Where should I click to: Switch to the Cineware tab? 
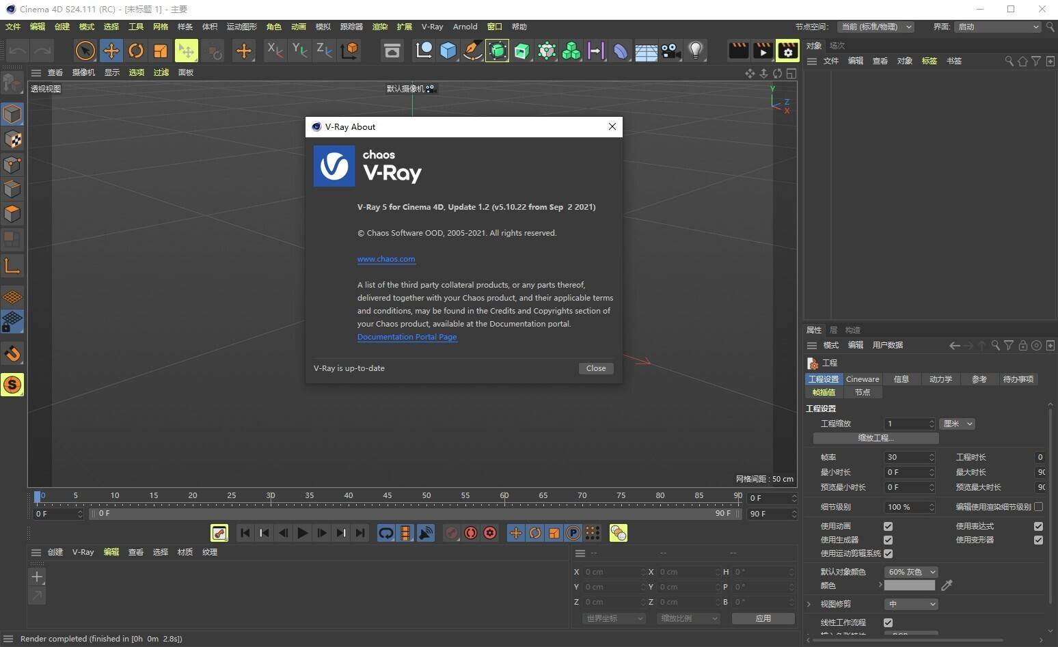pos(862,379)
